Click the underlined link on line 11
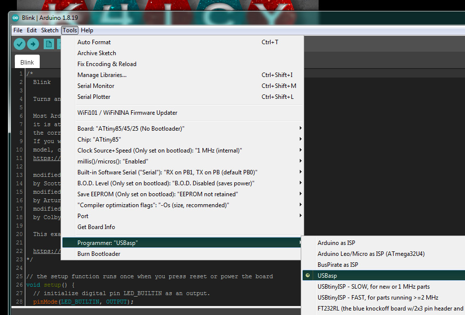This screenshot has height=315, width=465. [x=47, y=158]
